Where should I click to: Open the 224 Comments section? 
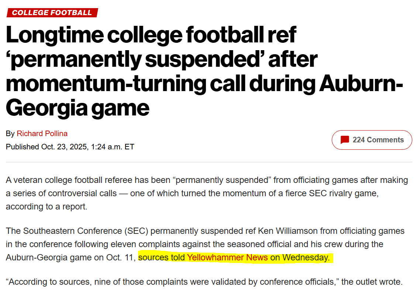click(378, 140)
